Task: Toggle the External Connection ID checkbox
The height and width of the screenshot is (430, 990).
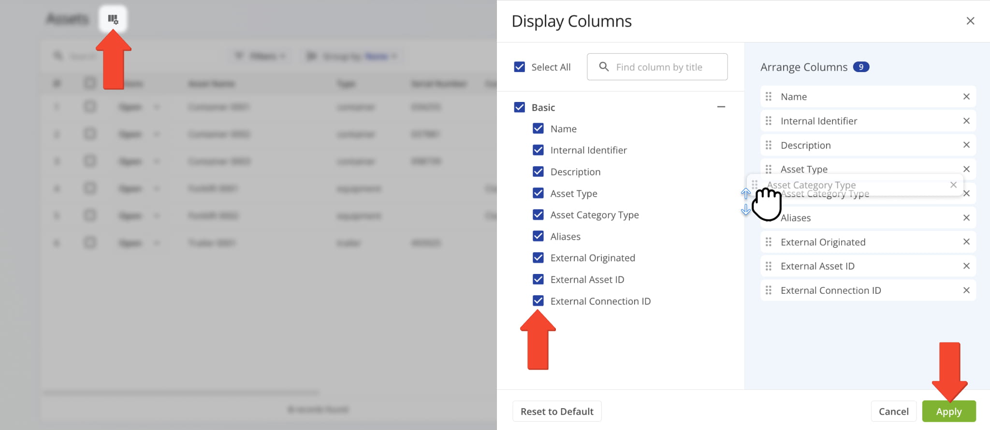Action: 538,301
